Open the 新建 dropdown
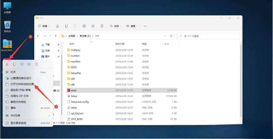The image size is (273, 139). click(x=44, y=26)
